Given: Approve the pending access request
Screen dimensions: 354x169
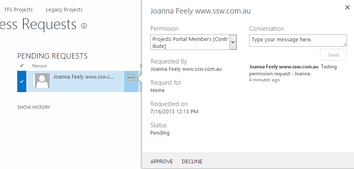Looking at the screenshot, I should click(161, 162).
